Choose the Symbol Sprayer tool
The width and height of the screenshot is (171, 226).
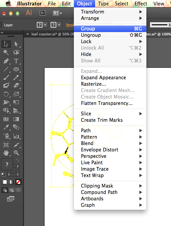tap(6, 136)
